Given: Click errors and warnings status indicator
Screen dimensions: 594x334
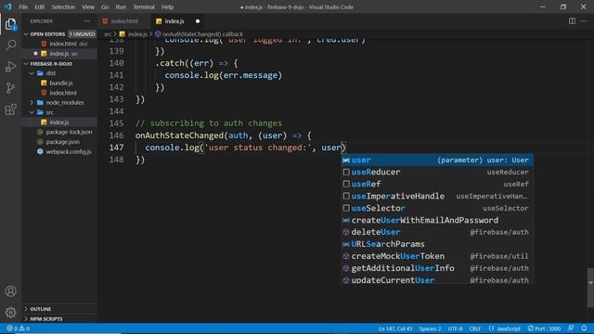Looking at the screenshot, I should (x=18, y=328).
